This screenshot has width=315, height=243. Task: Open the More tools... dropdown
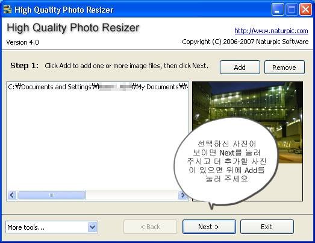(x=52, y=227)
